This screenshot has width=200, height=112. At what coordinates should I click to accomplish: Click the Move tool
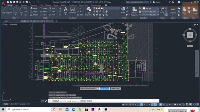click(34, 8)
